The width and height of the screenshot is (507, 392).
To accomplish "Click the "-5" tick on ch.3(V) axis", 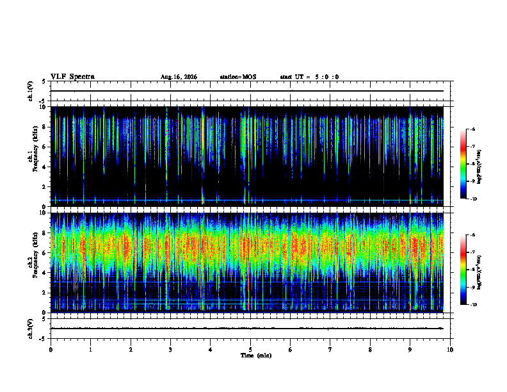I will [43, 339].
